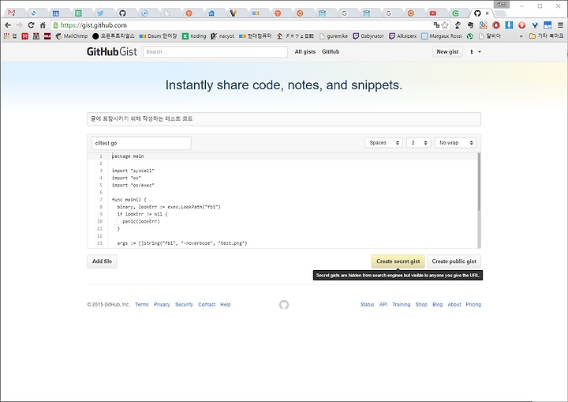Open the No wrap dropdown
Screen dimensions: 568x402
455,143
